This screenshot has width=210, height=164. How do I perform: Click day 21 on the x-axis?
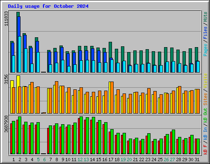[x=135, y=159]
